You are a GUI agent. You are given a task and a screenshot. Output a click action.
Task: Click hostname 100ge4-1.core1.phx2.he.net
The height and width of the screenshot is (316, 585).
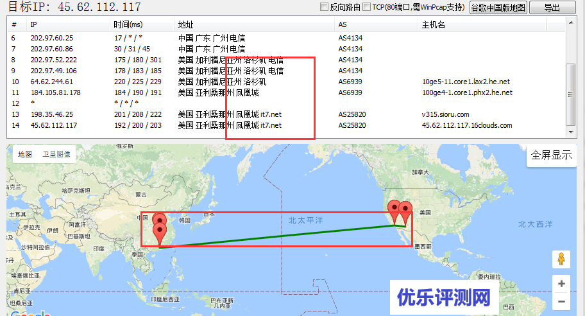point(467,92)
